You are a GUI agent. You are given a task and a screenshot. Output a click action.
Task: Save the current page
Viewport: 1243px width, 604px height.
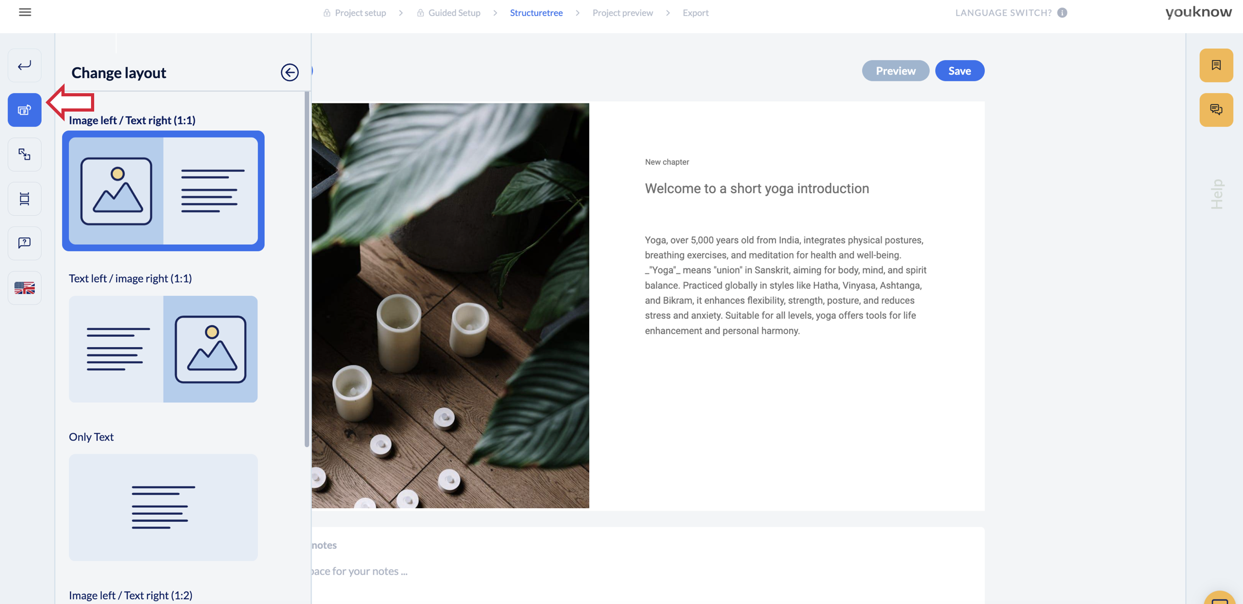tap(959, 71)
